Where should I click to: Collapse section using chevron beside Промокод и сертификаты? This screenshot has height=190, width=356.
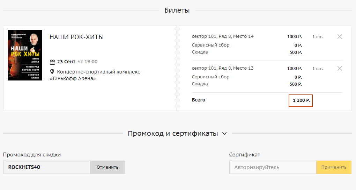click(x=224, y=134)
